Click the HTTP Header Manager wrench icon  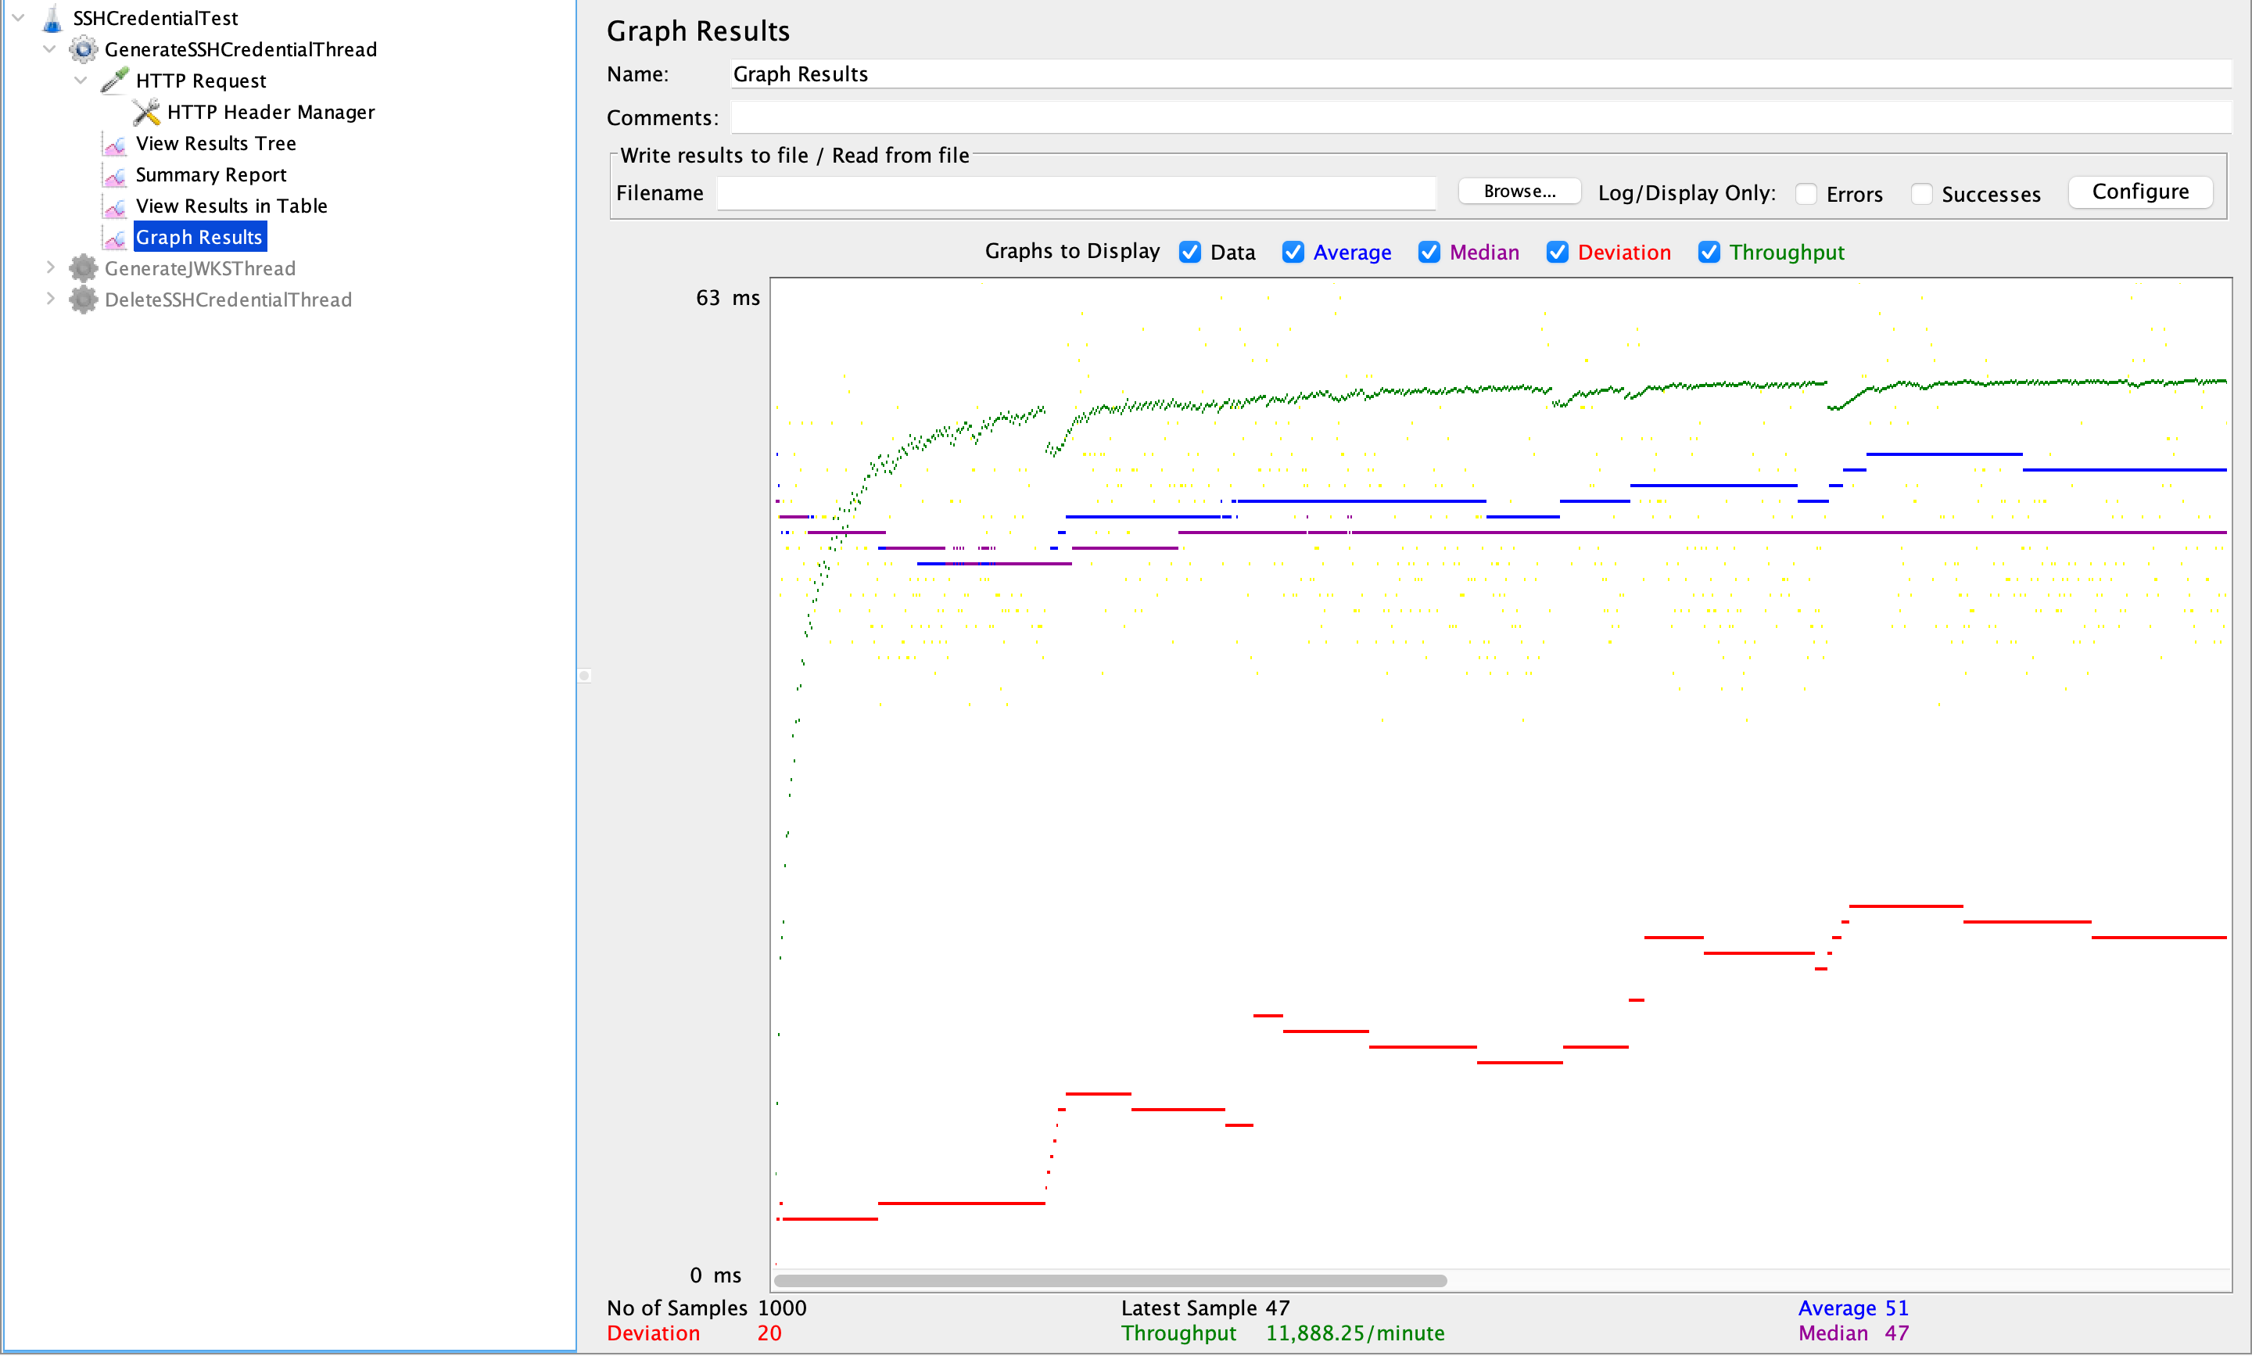coord(146,112)
